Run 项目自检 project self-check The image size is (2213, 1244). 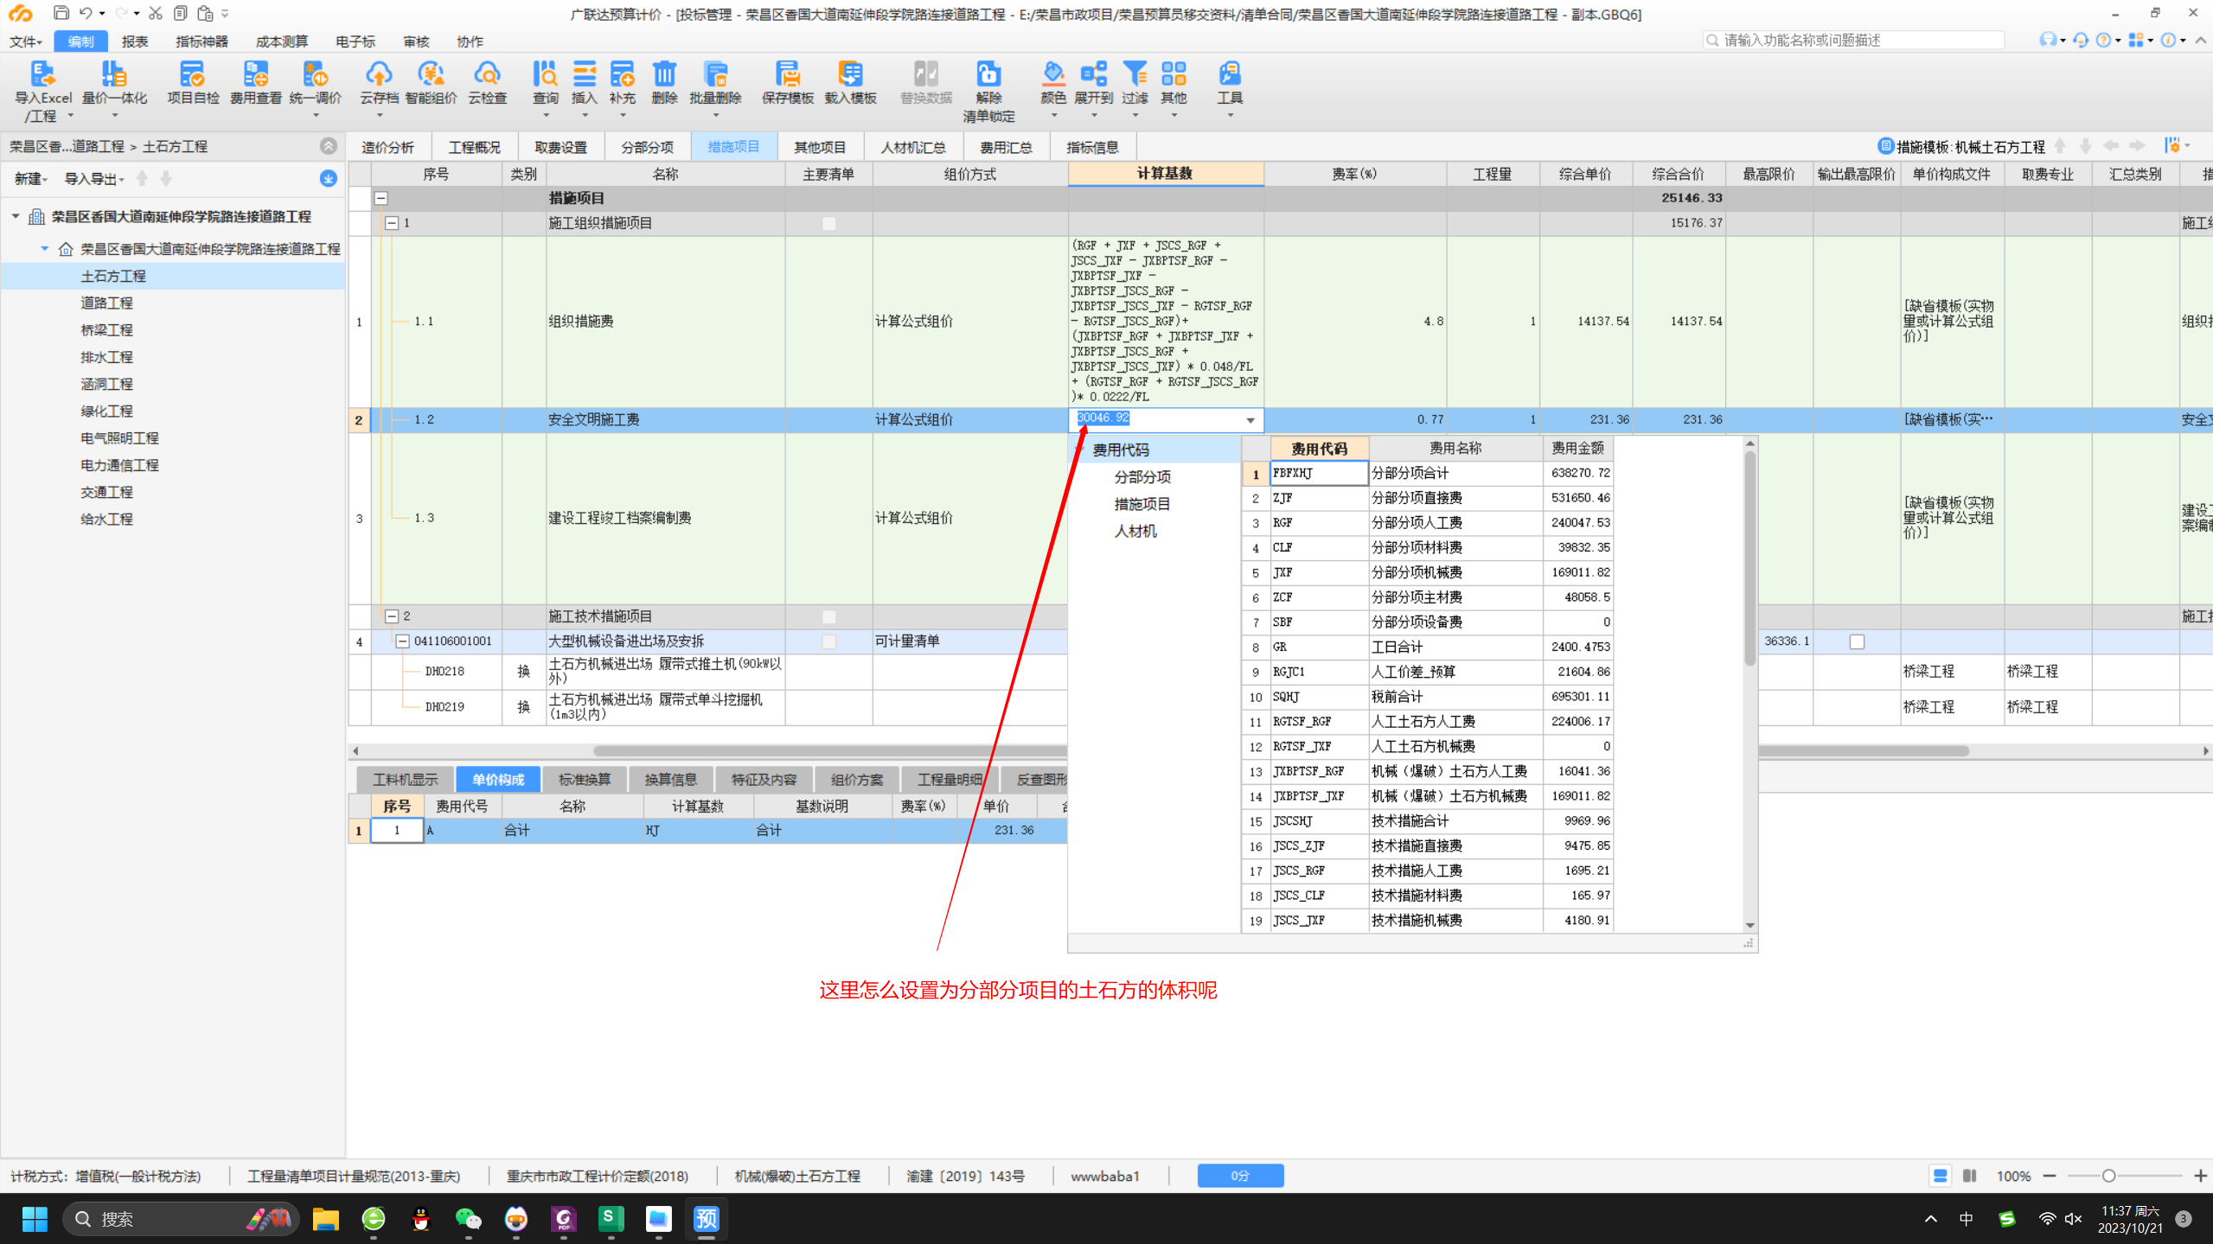192,83
